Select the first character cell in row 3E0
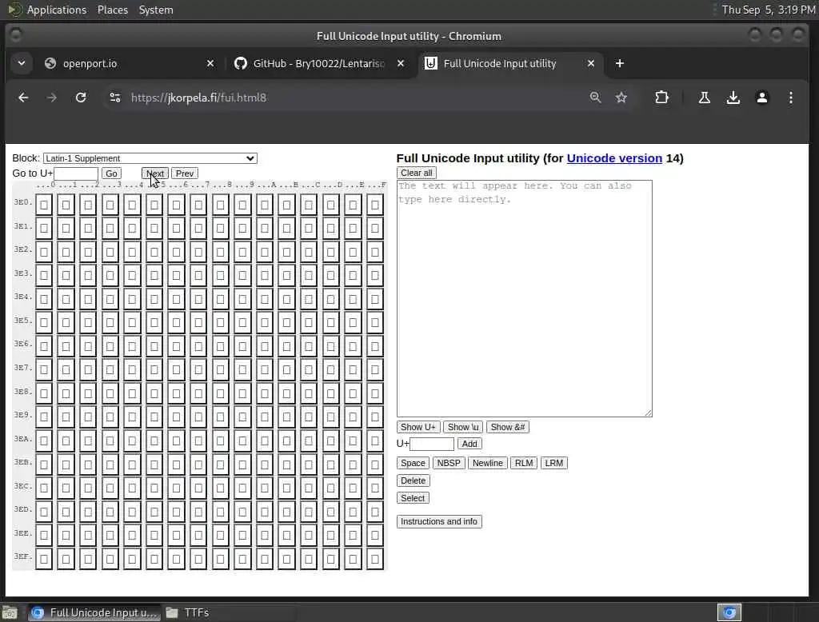 44,205
